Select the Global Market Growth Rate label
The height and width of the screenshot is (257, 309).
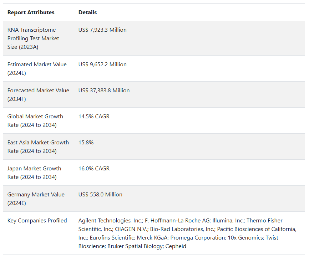click(35, 121)
